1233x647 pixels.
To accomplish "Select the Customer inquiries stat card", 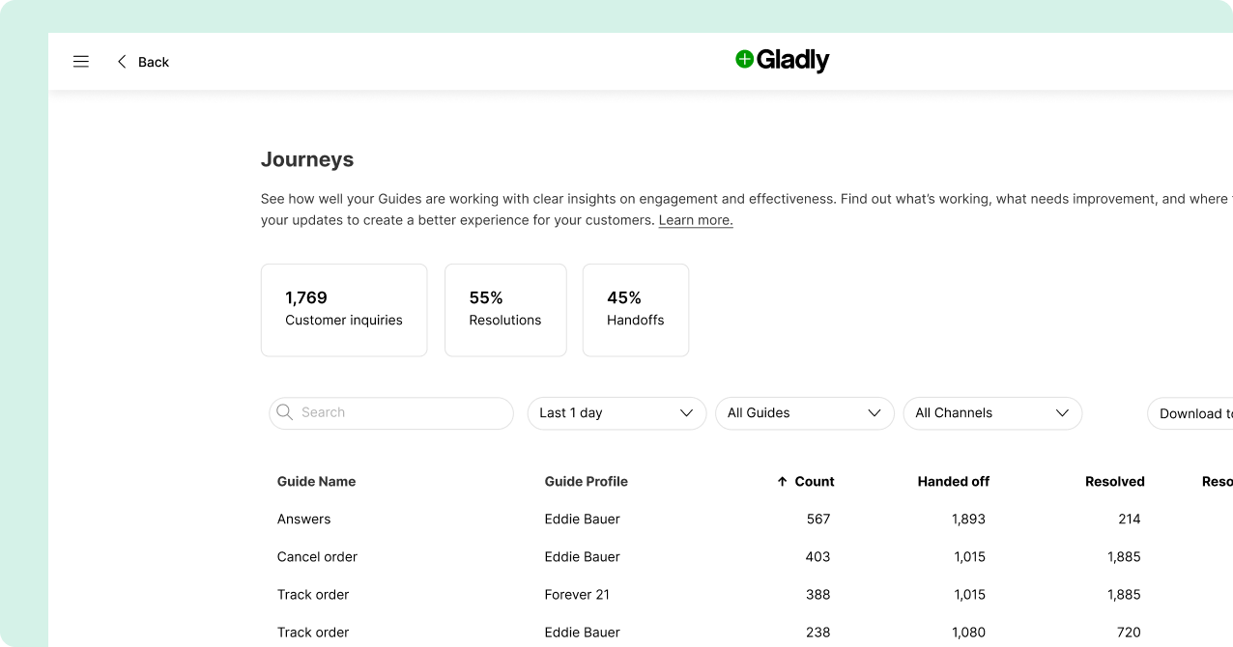I will [343, 309].
